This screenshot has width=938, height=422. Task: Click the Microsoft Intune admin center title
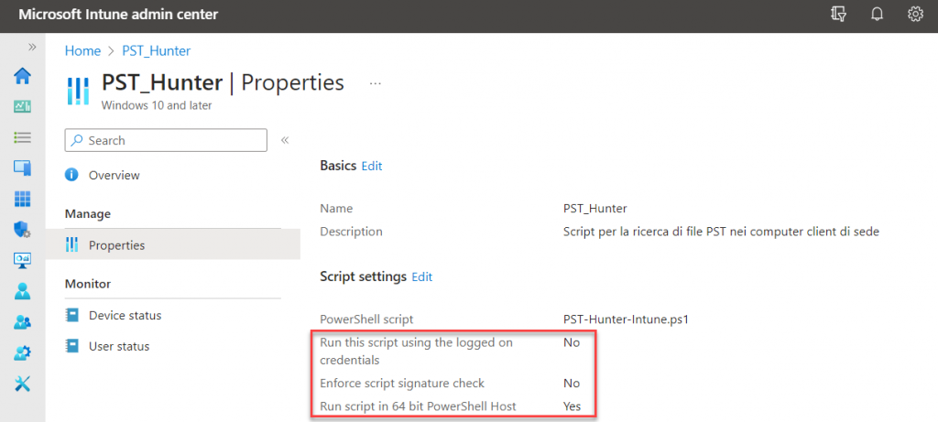[x=118, y=15]
